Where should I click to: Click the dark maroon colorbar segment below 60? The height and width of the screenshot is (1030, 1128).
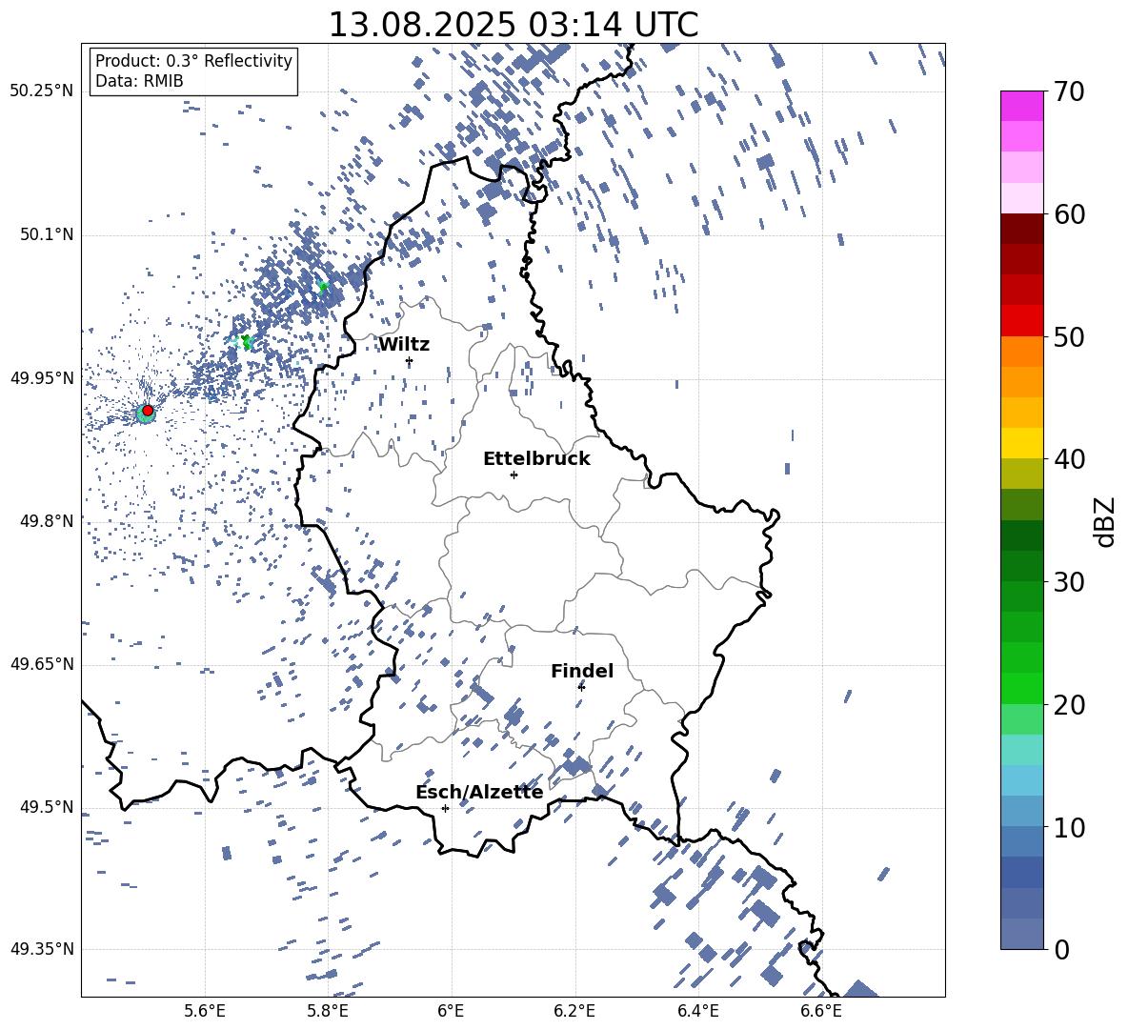point(1021,229)
